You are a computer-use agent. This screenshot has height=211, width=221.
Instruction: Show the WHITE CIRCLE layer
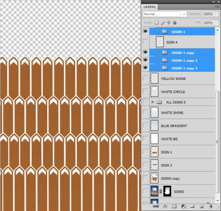pos(145,91)
